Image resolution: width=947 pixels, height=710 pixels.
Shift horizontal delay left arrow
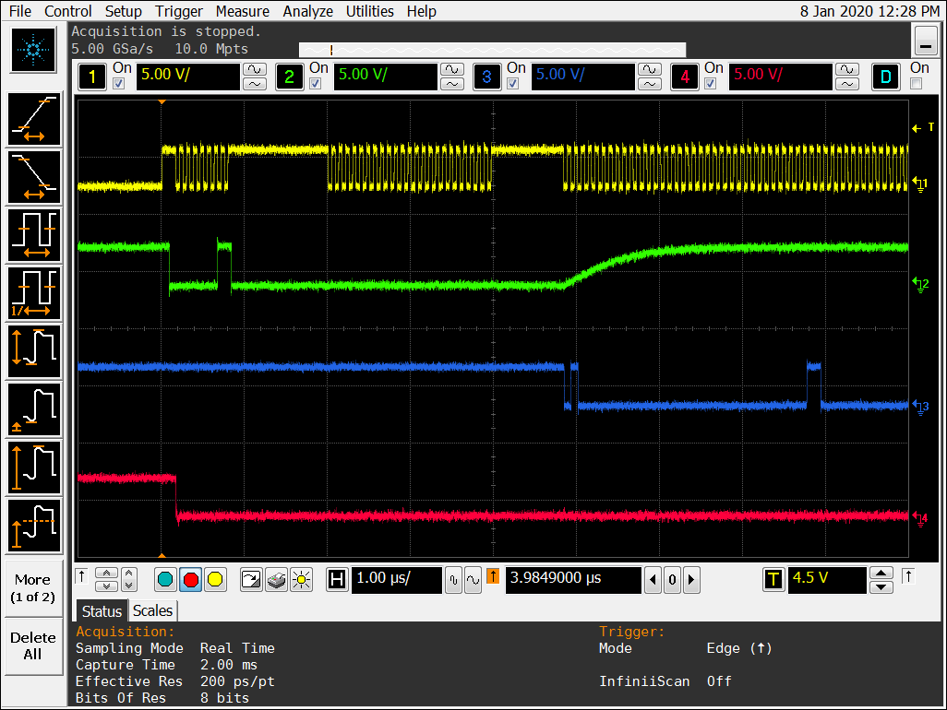[653, 580]
